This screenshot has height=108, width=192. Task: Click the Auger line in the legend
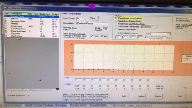click(187, 59)
